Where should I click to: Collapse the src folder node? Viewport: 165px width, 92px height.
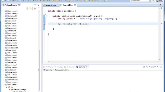coord(7,87)
